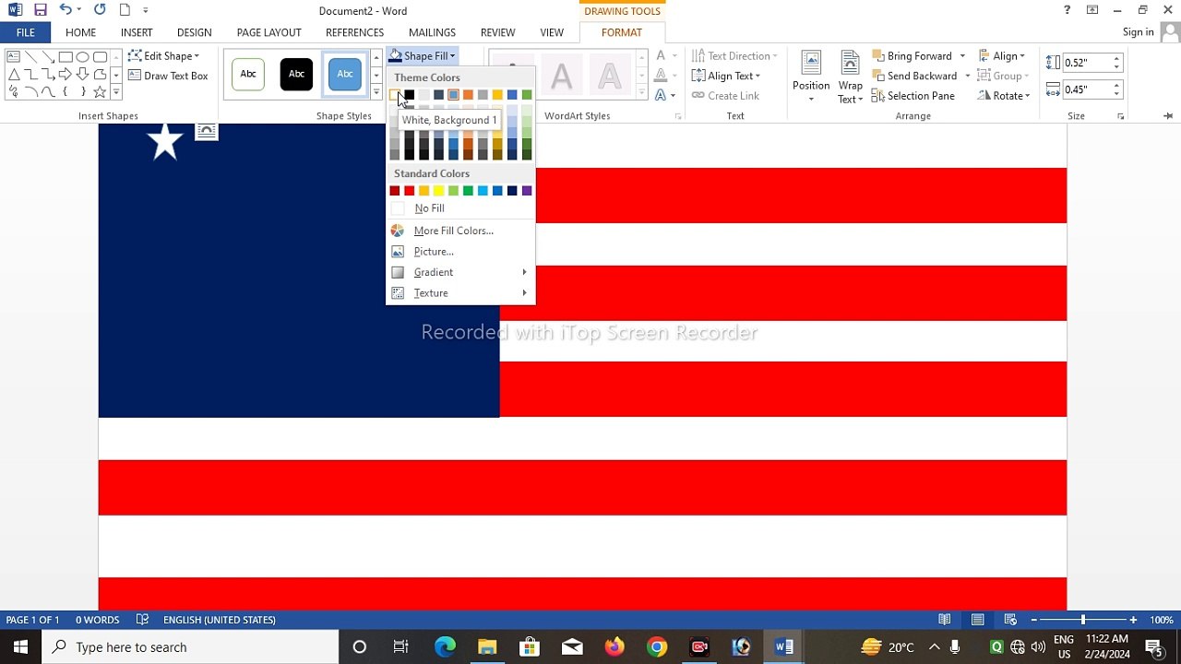The height and width of the screenshot is (664, 1181).
Task: Choose the 5-Point Star shape
Action: pyautogui.click(x=101, y=91)
